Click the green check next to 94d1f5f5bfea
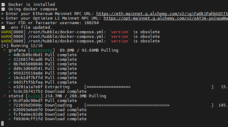Viewport: 228px width, 127px height. pos(10,82)
